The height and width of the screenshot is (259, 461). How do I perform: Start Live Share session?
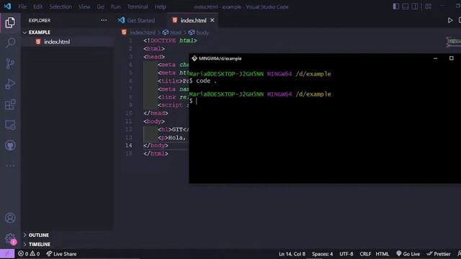pos(61,254)
